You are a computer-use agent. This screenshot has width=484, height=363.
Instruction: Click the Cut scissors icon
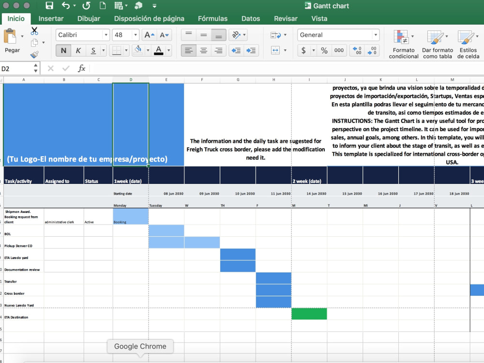point(34,31)
